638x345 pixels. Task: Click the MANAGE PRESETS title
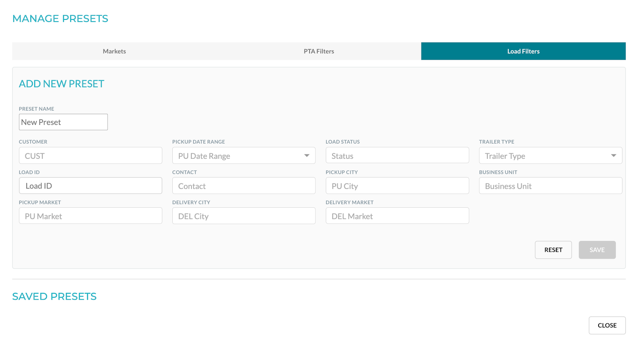click(60, 19)
